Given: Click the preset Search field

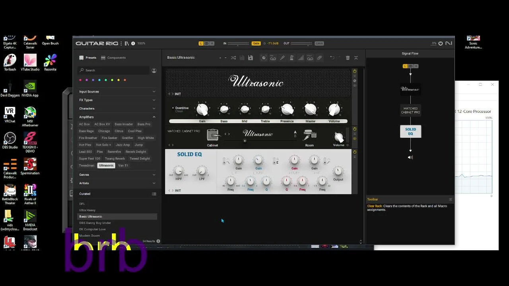Looking at the screenshot, I should click(x=114, y=70).
